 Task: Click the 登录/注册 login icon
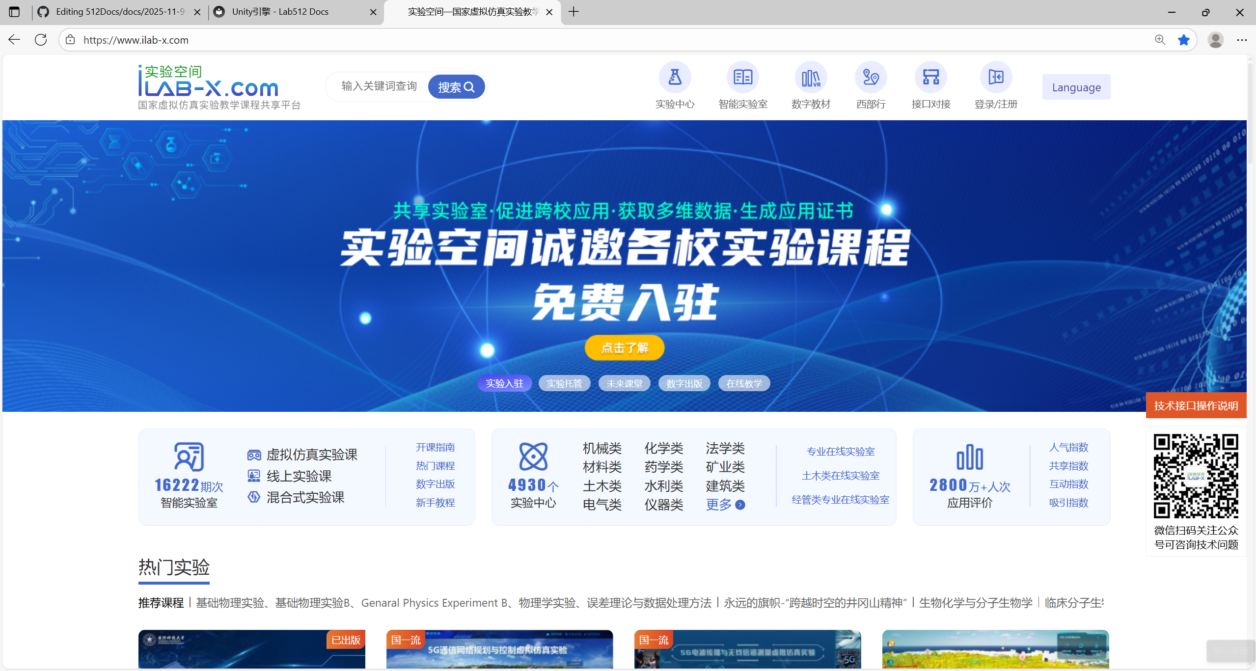(x=996, y=77)
